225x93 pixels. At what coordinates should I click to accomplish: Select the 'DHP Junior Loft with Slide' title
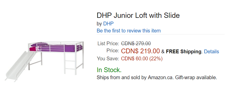pyautogui.click(x=138, y=15)
